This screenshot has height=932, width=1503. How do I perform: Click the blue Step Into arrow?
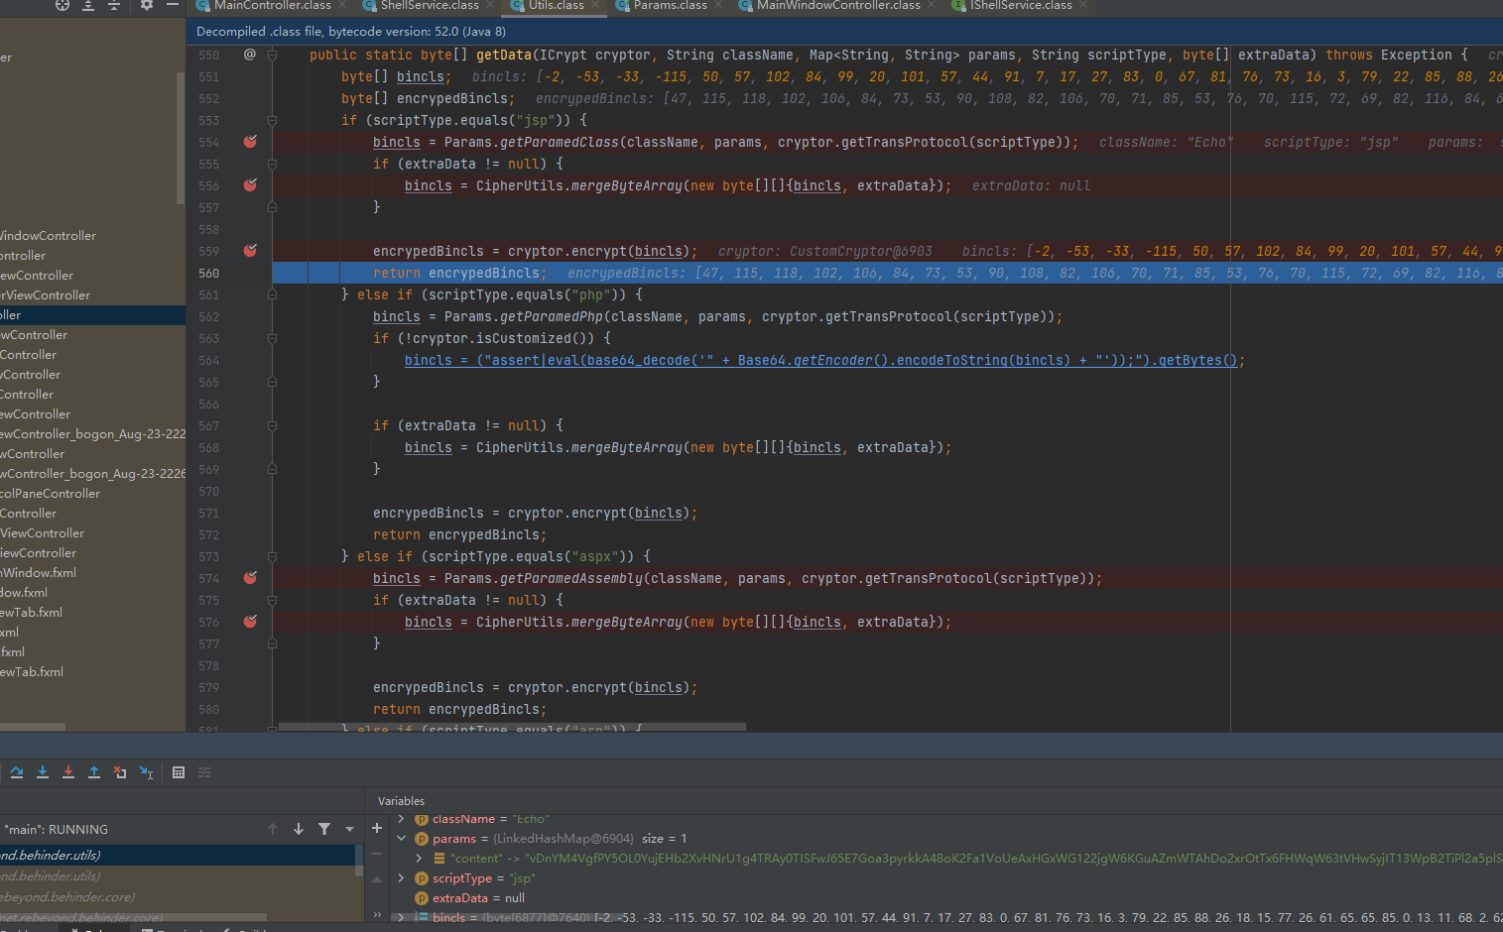43,772
